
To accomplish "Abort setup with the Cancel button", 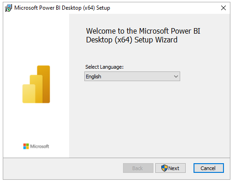I will (x=208, y=168).
